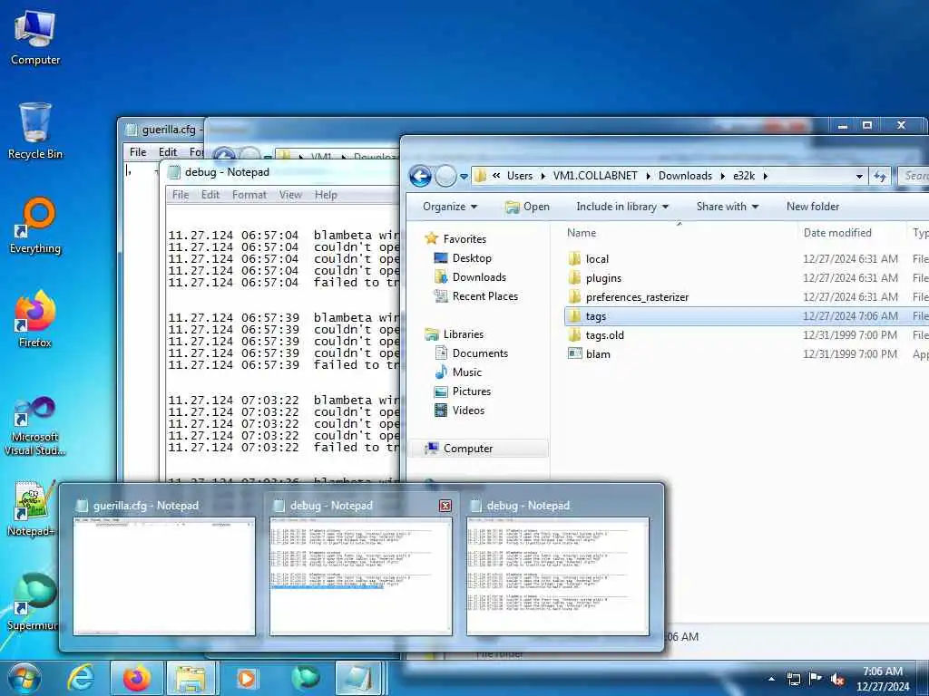The width and height of the screenshot is (929, 696).
Task: Click Supermium icon in the taskbar
Action: 305,678
